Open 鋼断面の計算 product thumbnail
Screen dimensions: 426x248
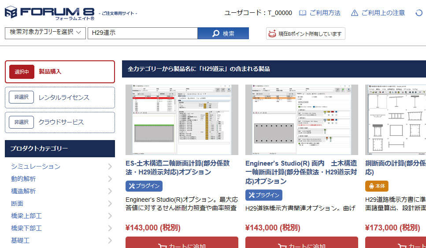(396, 119)
